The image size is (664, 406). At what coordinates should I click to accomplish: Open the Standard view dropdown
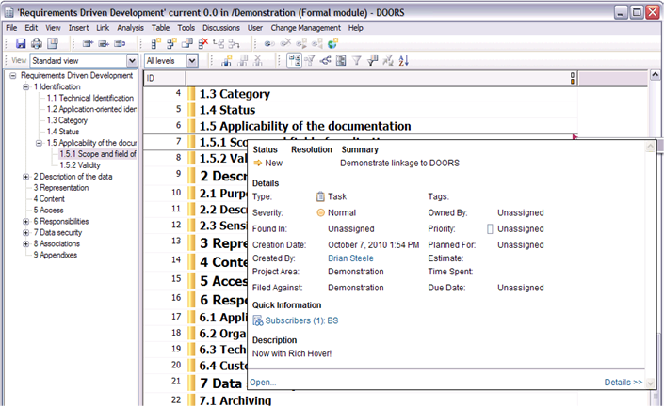[132, 61]
